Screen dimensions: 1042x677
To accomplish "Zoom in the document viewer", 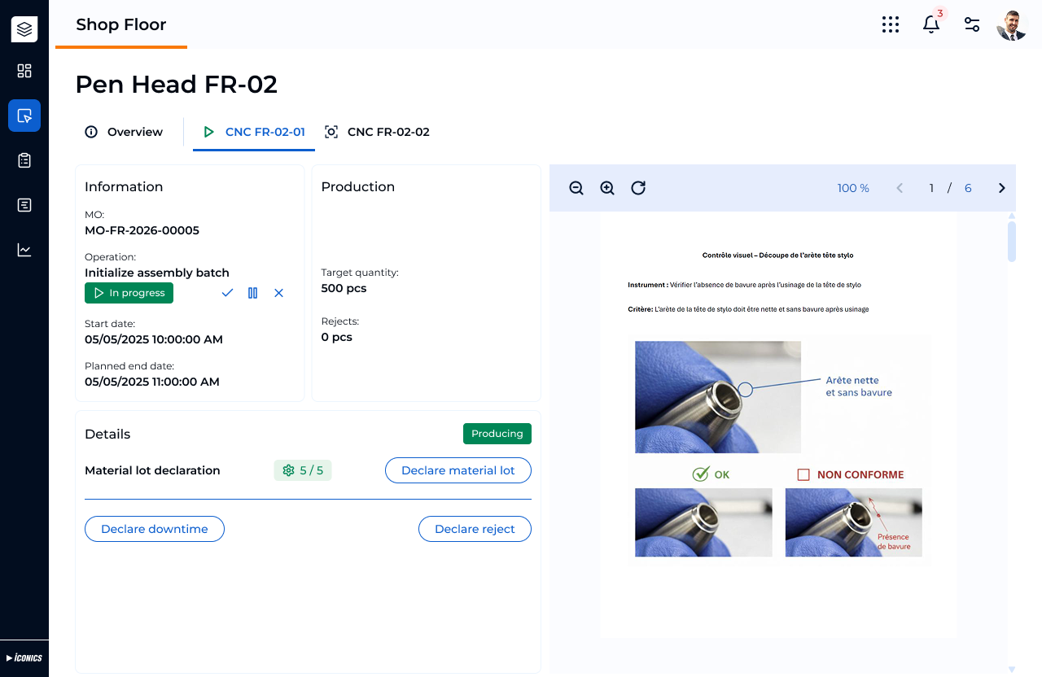I will [x=607, y=188].
